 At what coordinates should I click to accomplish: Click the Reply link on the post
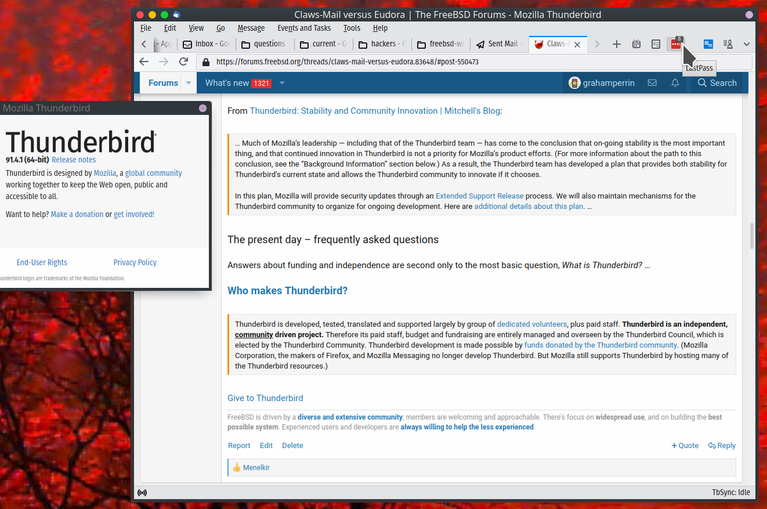click(x=722, y=446)
